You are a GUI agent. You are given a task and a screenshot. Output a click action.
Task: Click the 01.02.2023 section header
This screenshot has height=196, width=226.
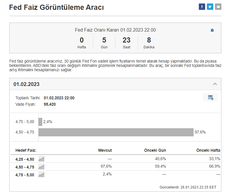(x=27, y=84)
